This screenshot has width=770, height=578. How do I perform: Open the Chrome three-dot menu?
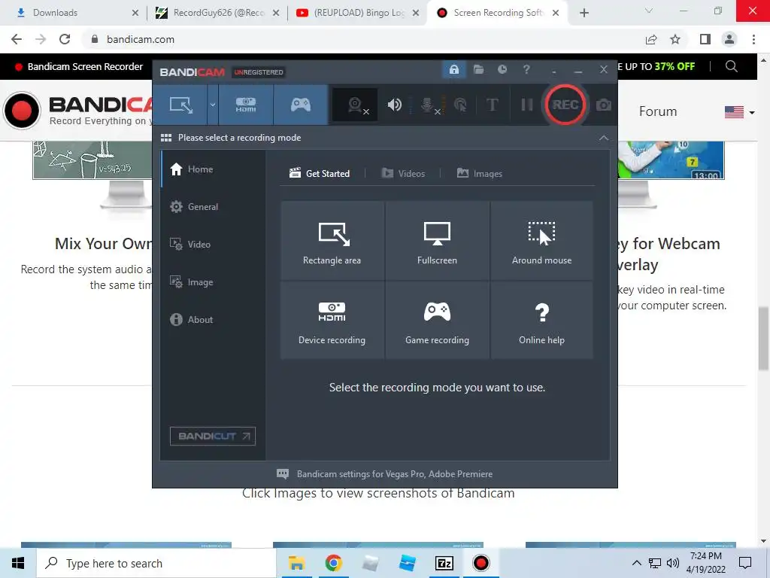click(753, 39)
